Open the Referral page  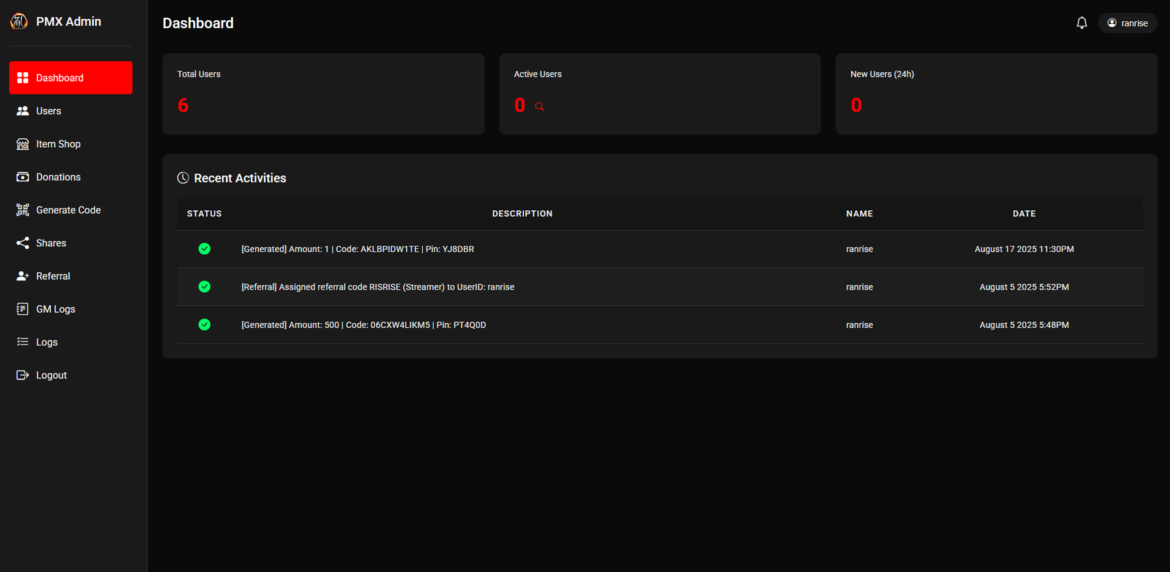point(53,276)
